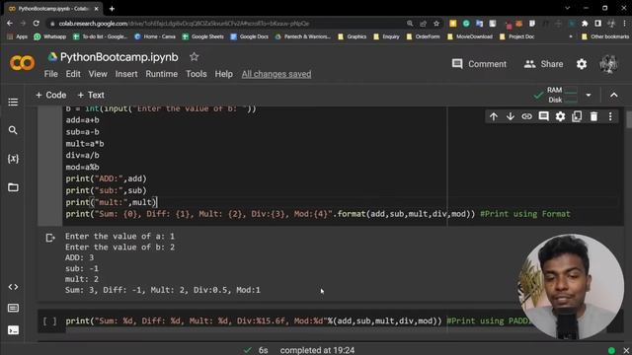Mirror cell in tab icon
The image size is (632, 355).
pyautogui.click(x=577, y=116)
